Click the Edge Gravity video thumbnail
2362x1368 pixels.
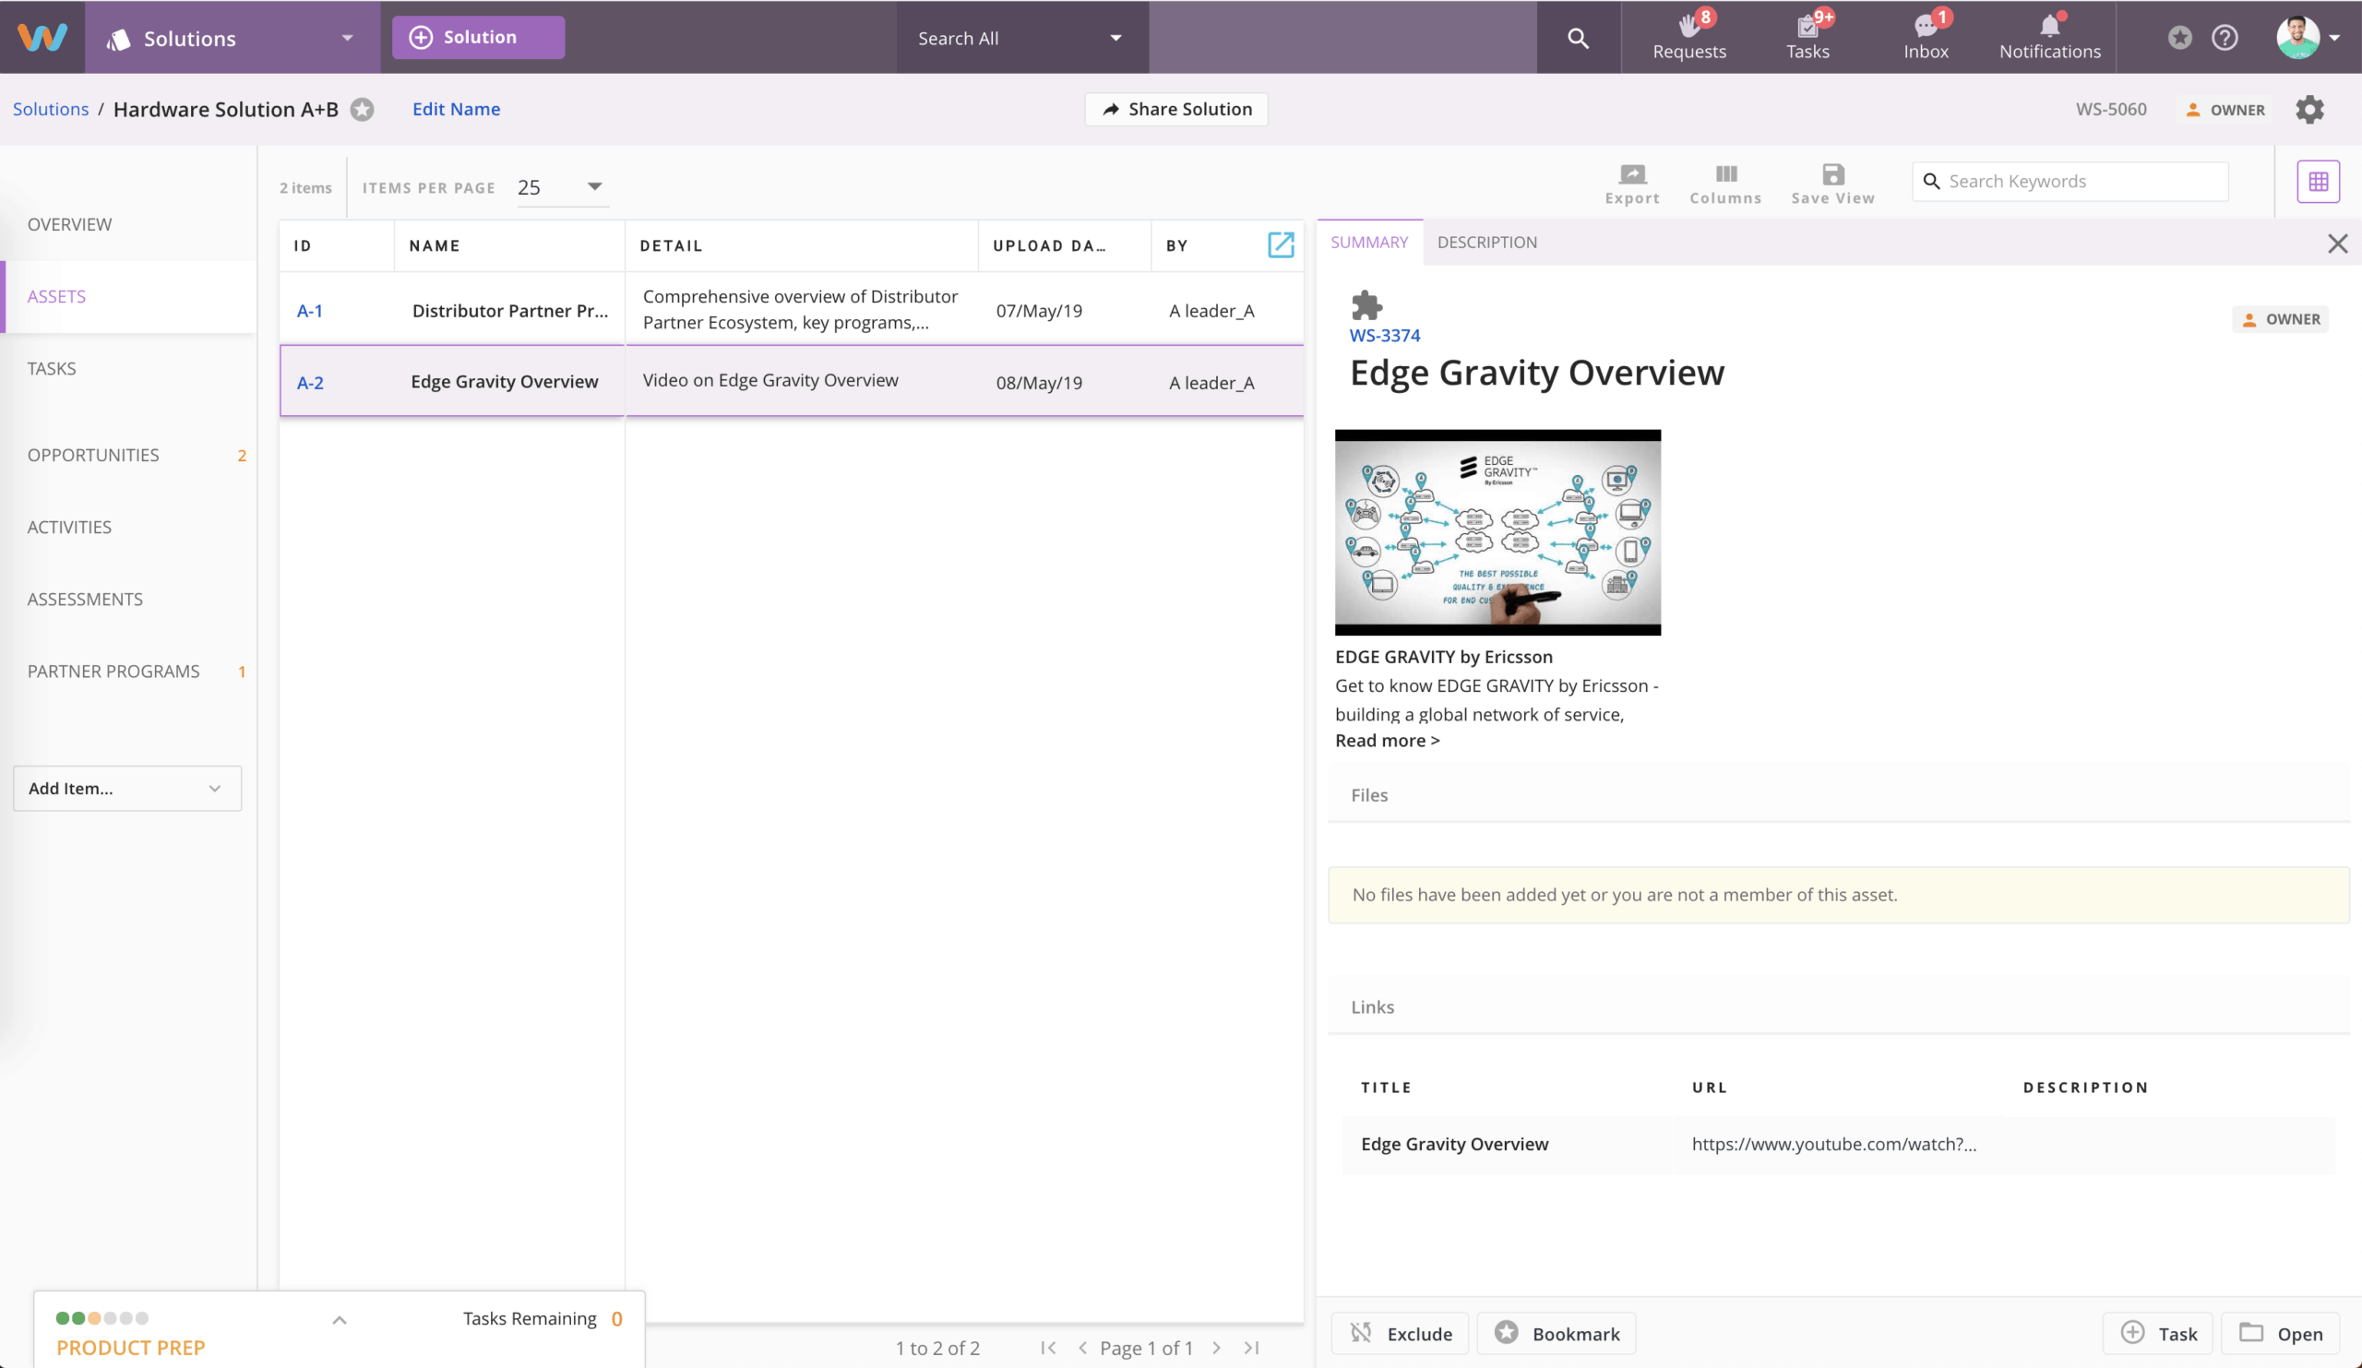pos(1497,532)
